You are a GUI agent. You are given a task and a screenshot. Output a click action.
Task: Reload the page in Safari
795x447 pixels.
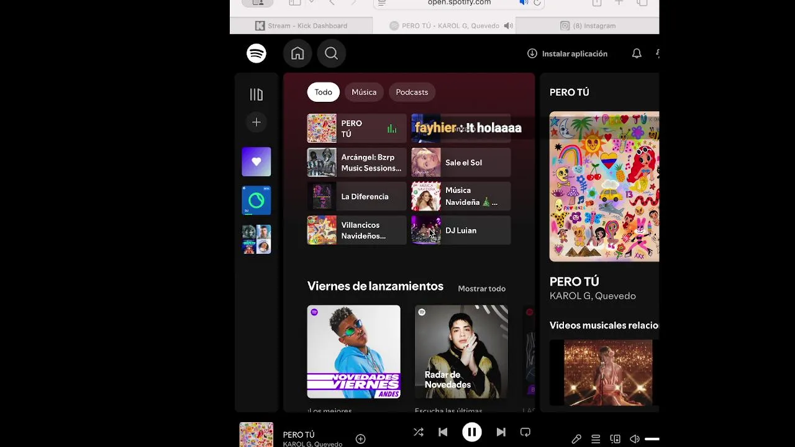coord(537,3)
